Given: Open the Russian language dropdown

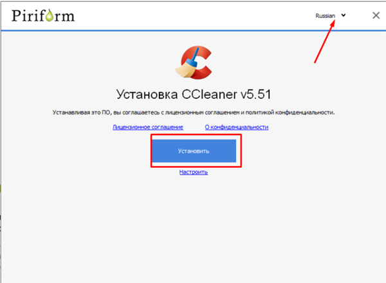Looking at the screenshot, I should [331, 15].
